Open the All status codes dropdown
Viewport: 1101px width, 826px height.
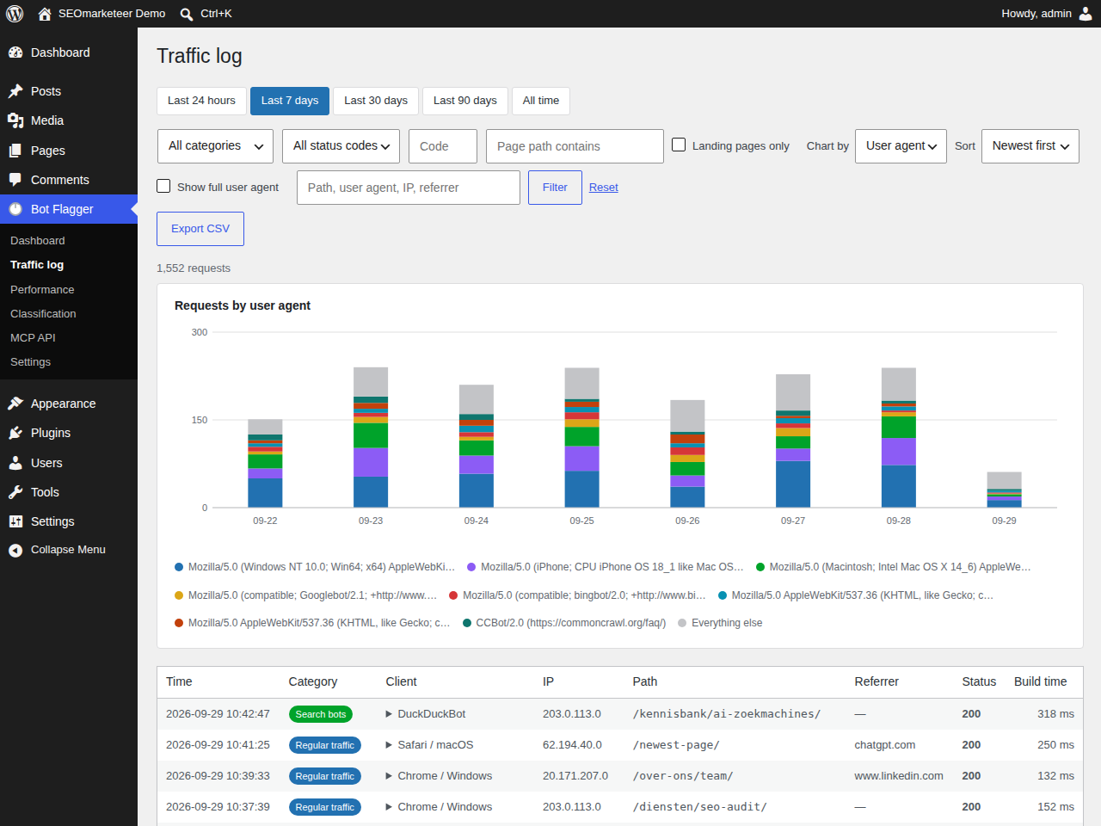[341, 146]
